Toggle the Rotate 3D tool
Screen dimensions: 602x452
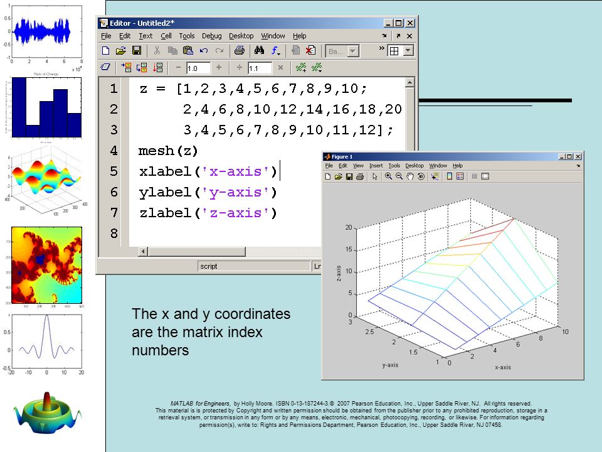coord(421,176)
